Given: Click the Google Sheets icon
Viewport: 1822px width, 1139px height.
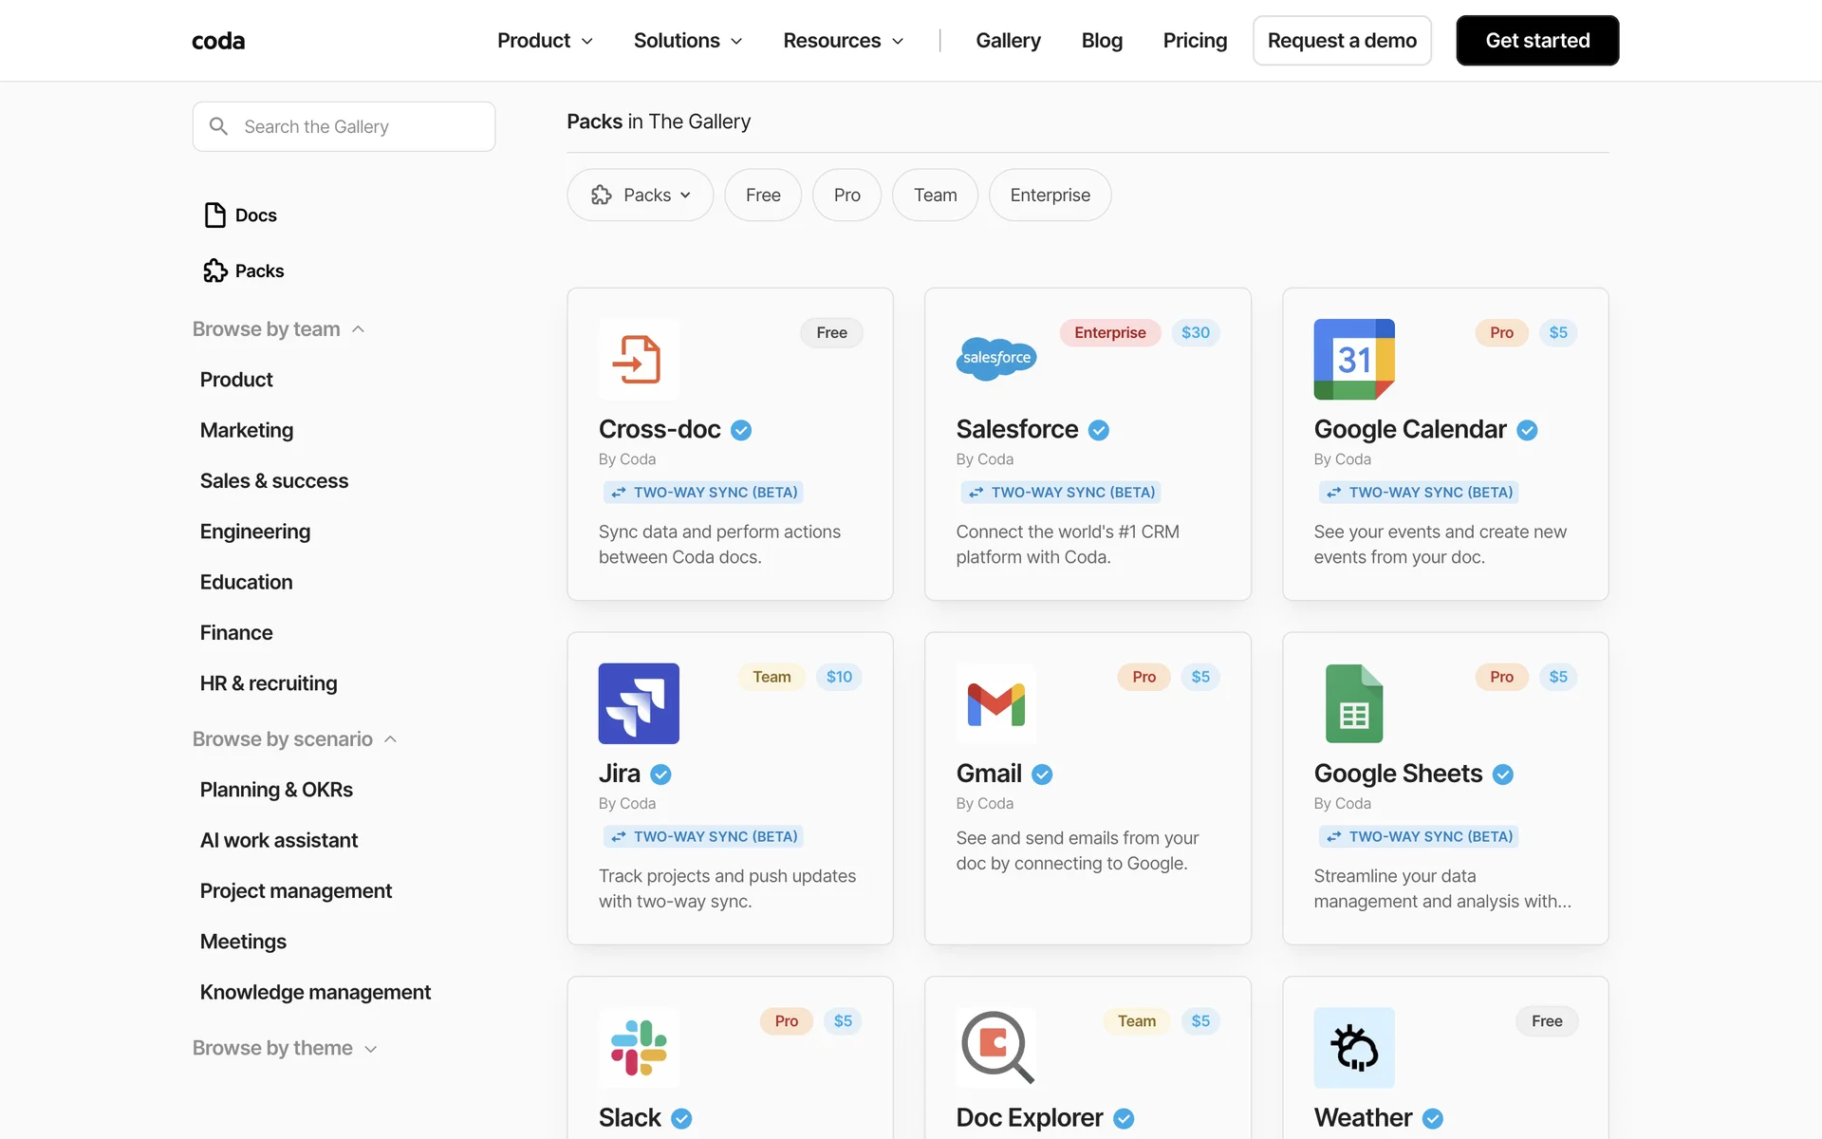Looking at the screenshot, I should click(1353, 703).
